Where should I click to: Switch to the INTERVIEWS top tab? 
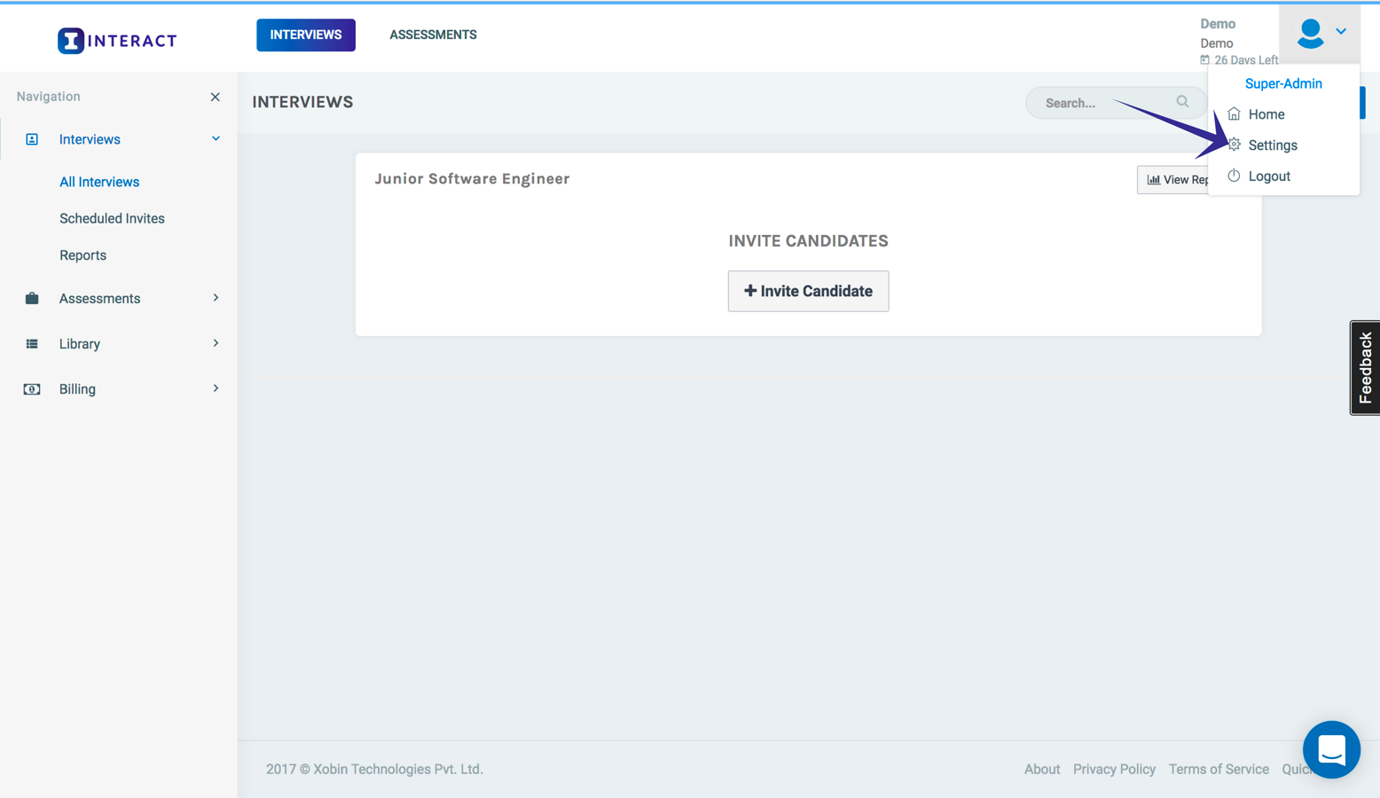tap(306, 35)
